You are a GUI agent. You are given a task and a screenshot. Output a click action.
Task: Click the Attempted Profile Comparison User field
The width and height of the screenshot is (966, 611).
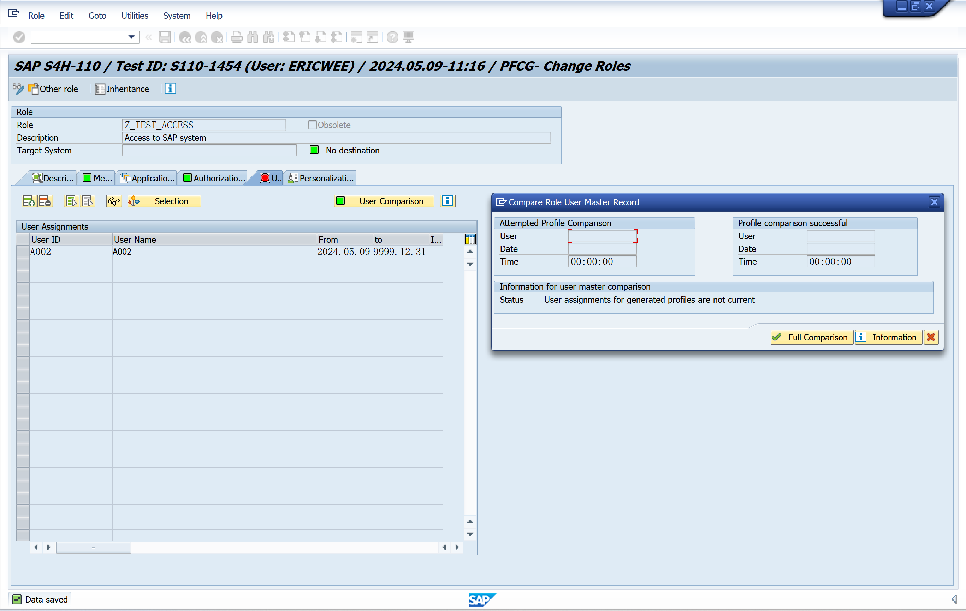click(x=602, y=236)
